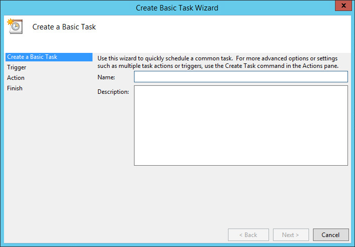Click empty sidebar area below Finish
Viewport: 355px width, 247px height.
coord(48,160)
